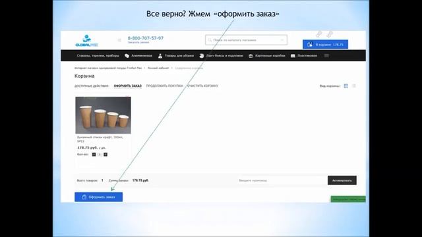Image resolution: width=422 pixels, height=237 pixels.
Task: Open the 'Ланч-боксы и подложки' menu category
Action: click(x=222, y=55)
